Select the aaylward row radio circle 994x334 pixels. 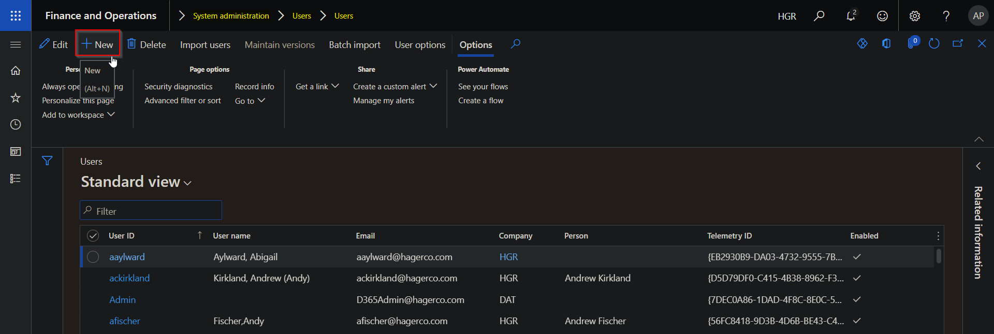coord(93,257)
